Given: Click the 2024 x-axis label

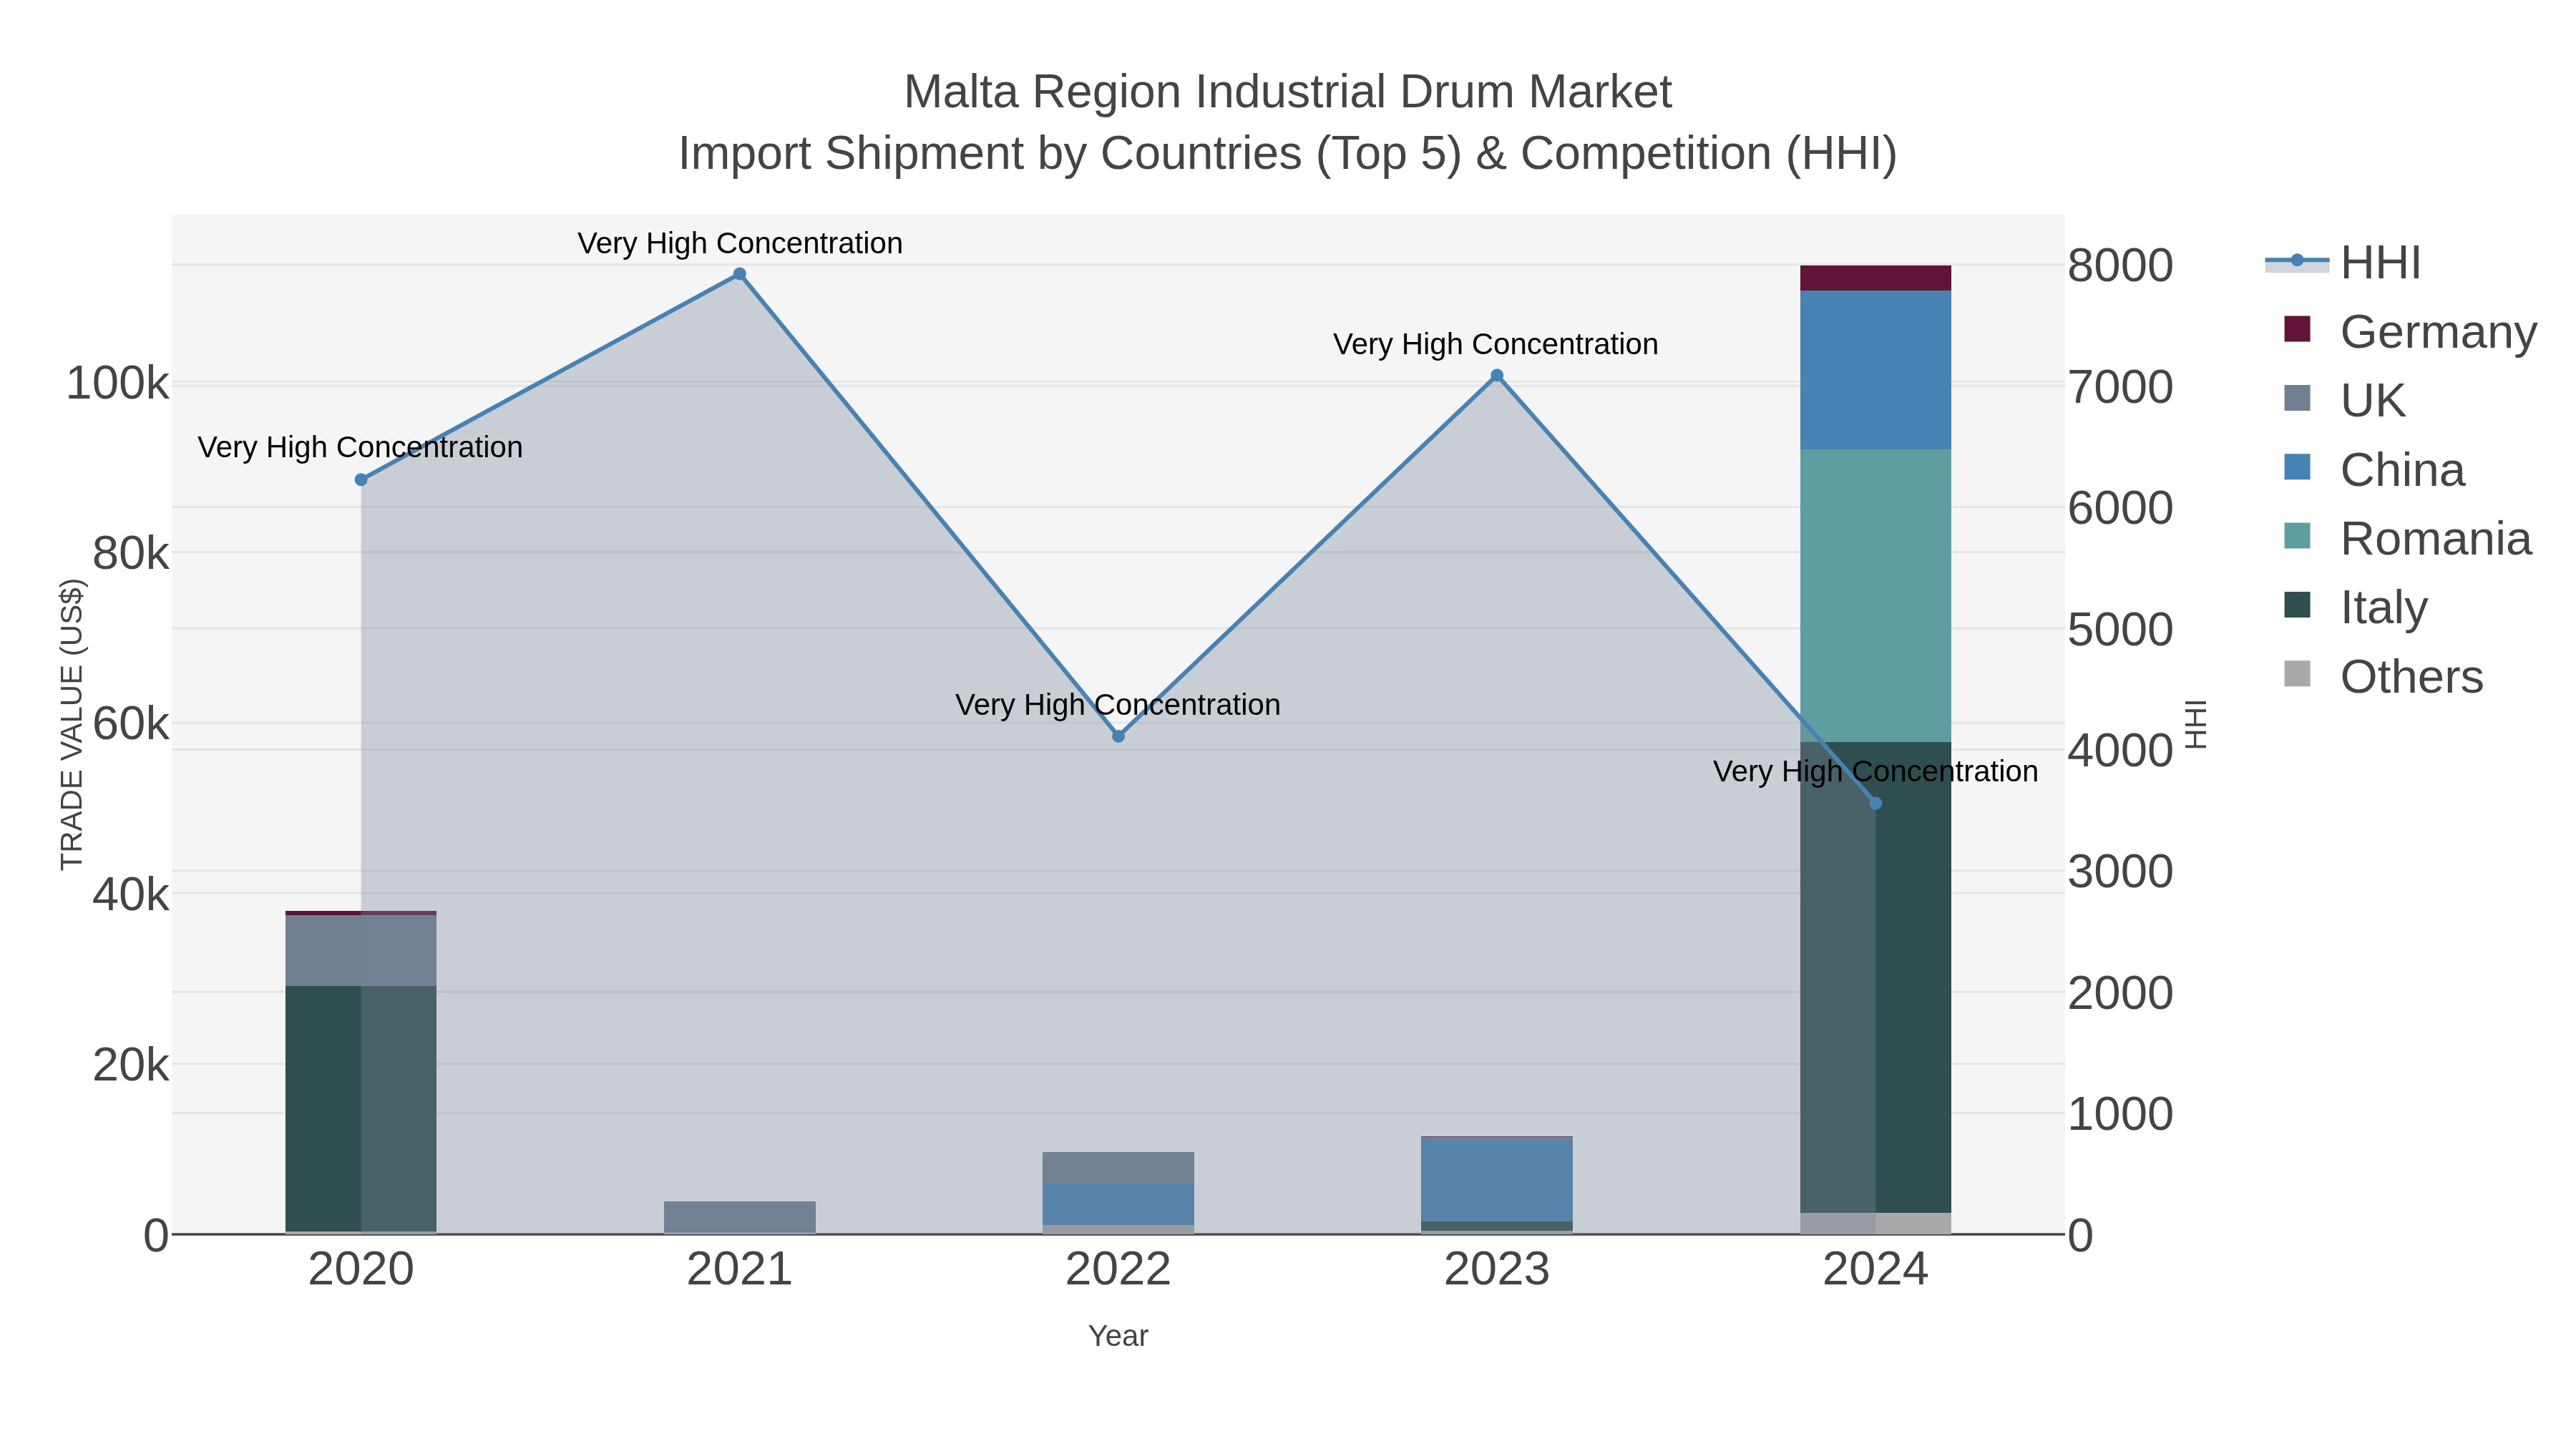Looking at the screenshot, I should click(1875, 1270).
